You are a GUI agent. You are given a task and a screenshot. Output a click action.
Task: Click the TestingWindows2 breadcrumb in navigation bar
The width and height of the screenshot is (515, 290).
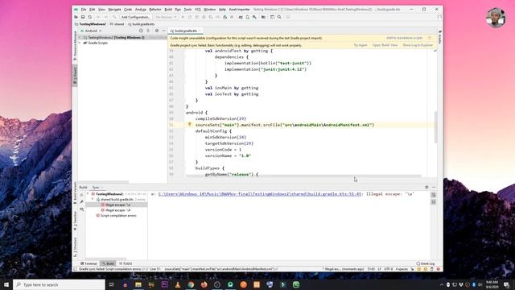93,24
